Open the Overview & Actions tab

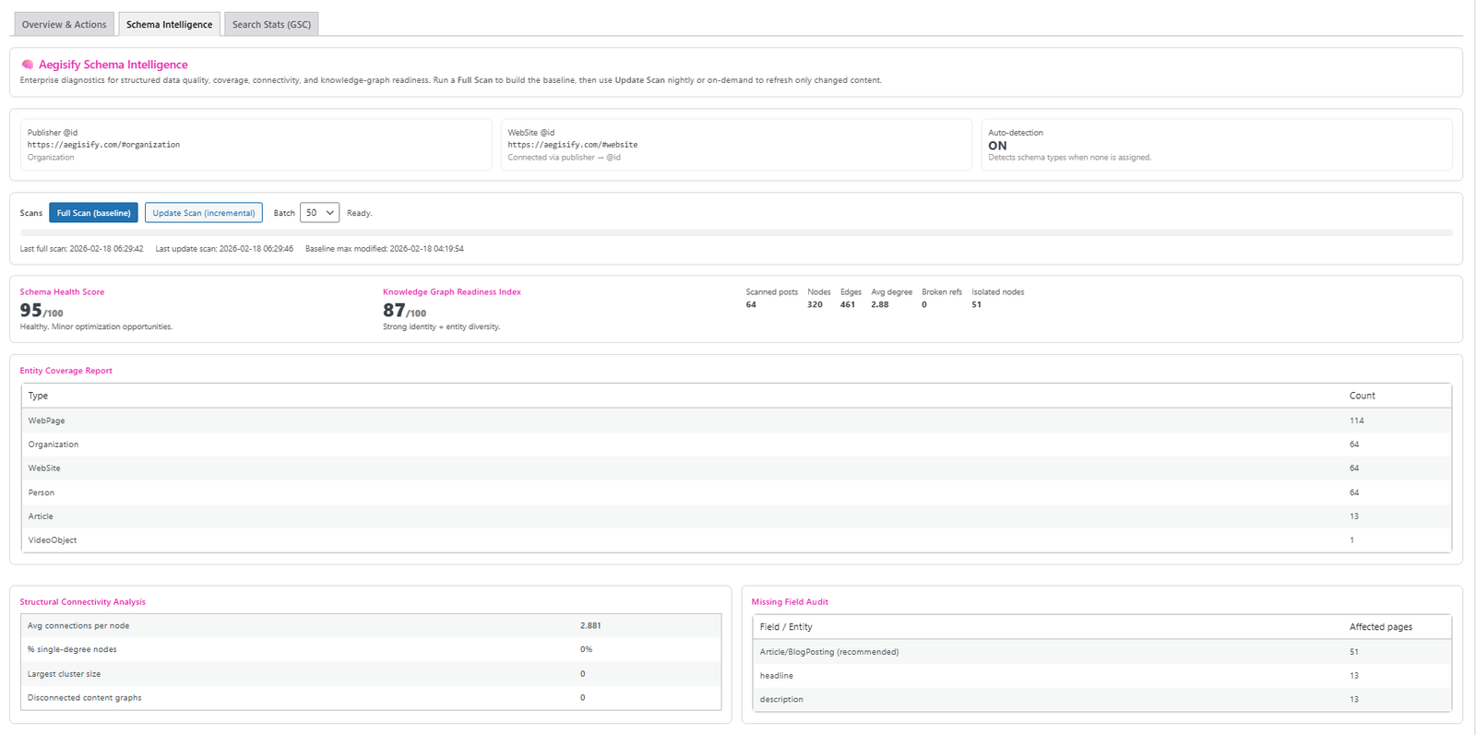[64, 25]
